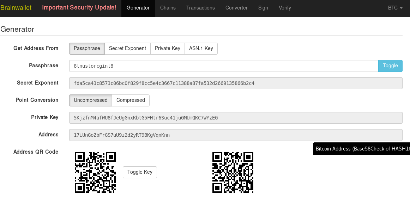Screen dimensions: 410x203
Task: Click the Passphrase field label
Action: tap(44, 66)
